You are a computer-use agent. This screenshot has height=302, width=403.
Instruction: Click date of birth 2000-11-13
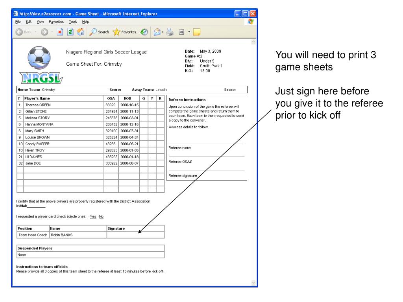pyautogui.click(x=129, y=111)
